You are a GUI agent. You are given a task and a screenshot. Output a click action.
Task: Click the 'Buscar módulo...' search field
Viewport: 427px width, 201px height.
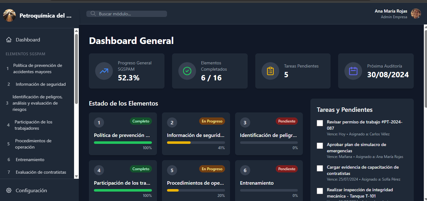(127, 14)
